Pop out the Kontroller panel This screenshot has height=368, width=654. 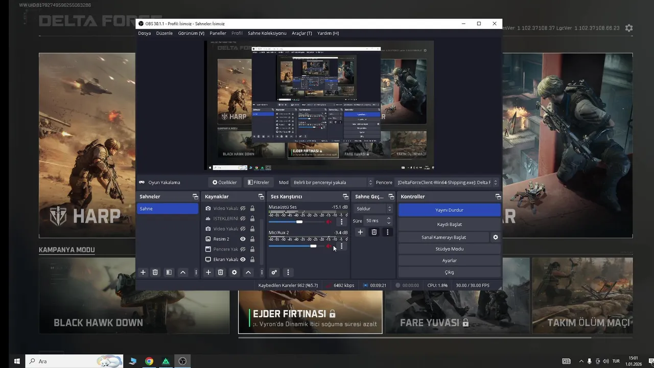coord(498,197)
